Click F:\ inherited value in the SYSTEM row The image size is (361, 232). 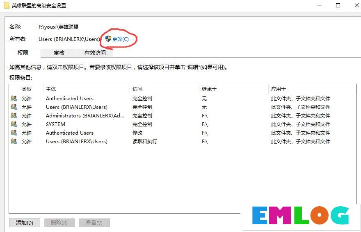tap(205, 124)
